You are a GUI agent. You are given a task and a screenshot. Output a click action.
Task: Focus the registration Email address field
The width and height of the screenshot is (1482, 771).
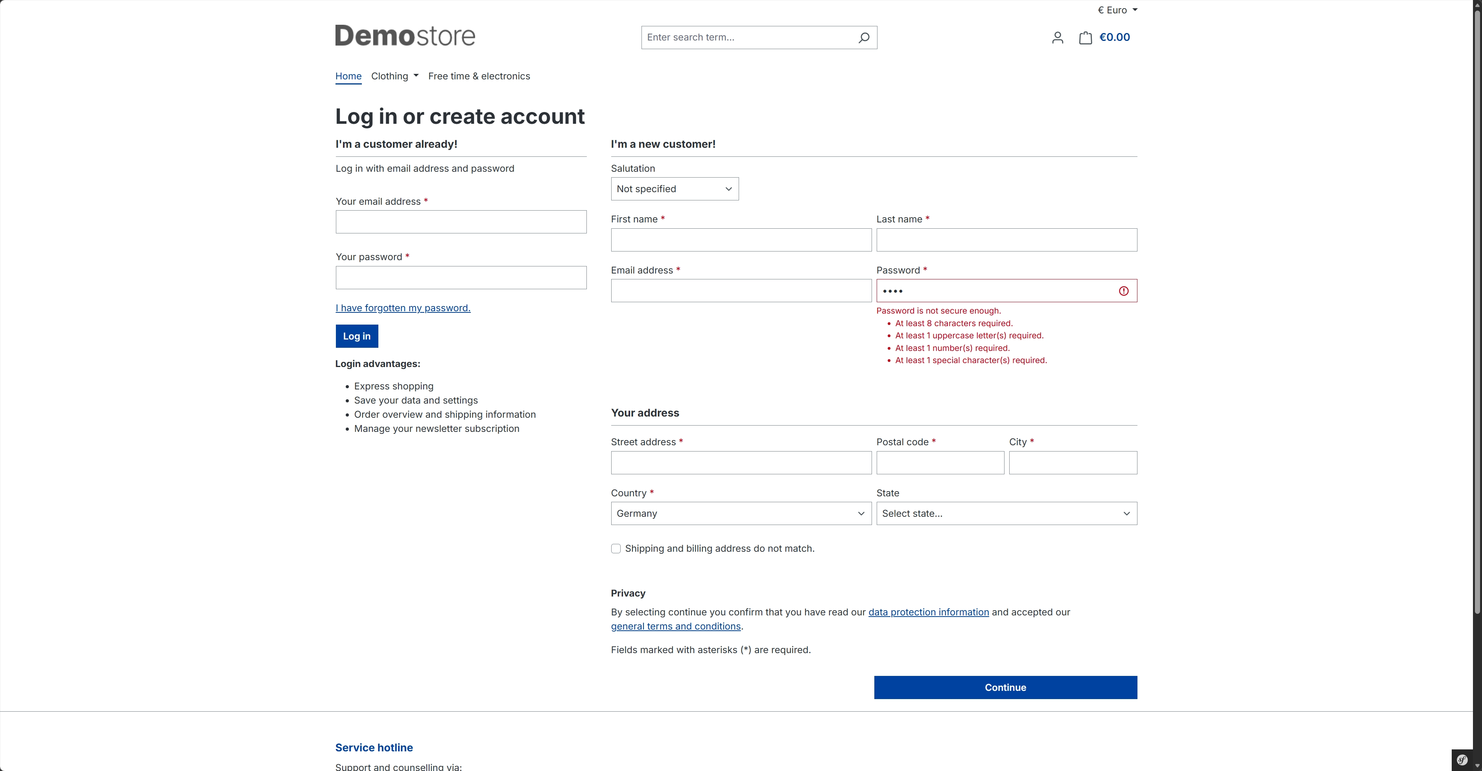741,291
